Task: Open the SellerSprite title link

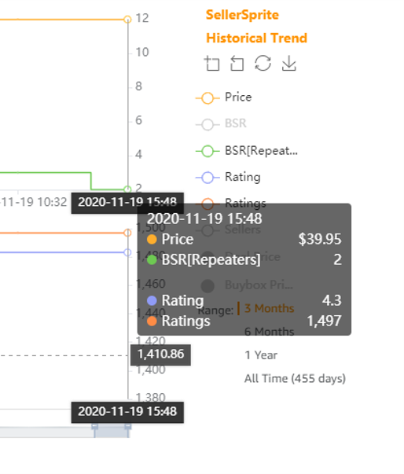Action: [x=242, y=15]
